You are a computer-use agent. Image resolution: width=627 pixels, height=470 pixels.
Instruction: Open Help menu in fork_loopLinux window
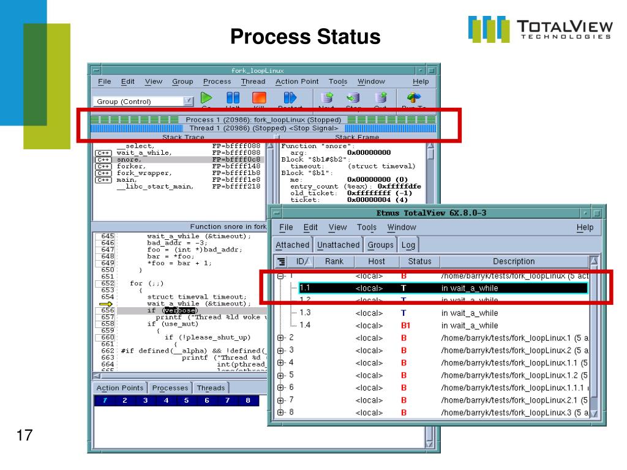click(x=421, y=81)
